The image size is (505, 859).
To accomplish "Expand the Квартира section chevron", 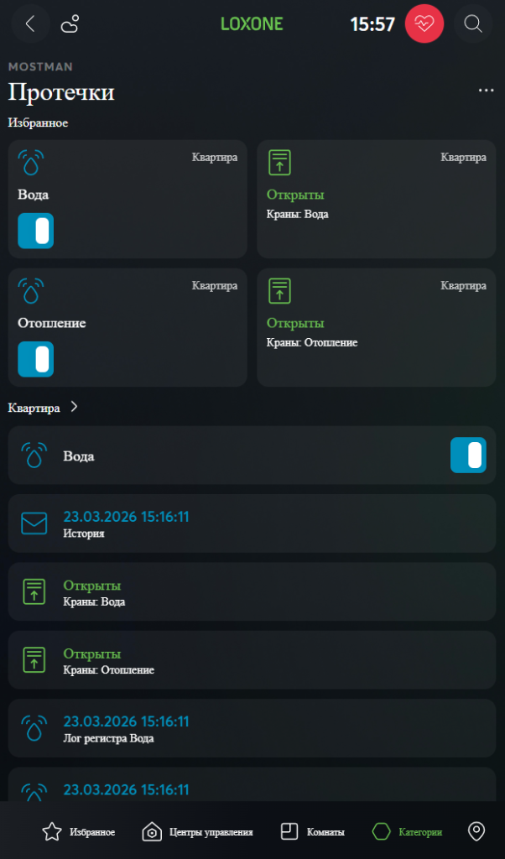I will [75, 408].
